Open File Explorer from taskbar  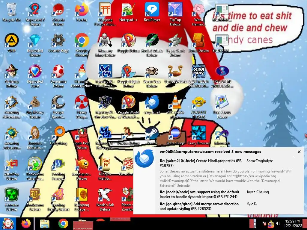pos(45,224)
